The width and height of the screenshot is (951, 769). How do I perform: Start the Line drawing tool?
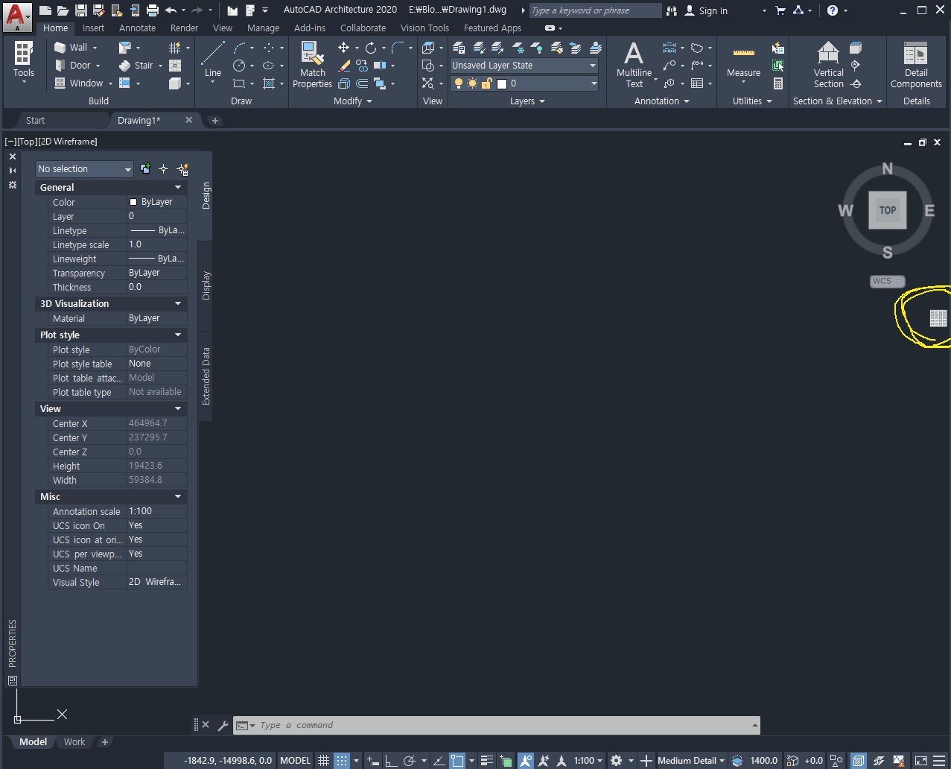pos(213,60)
